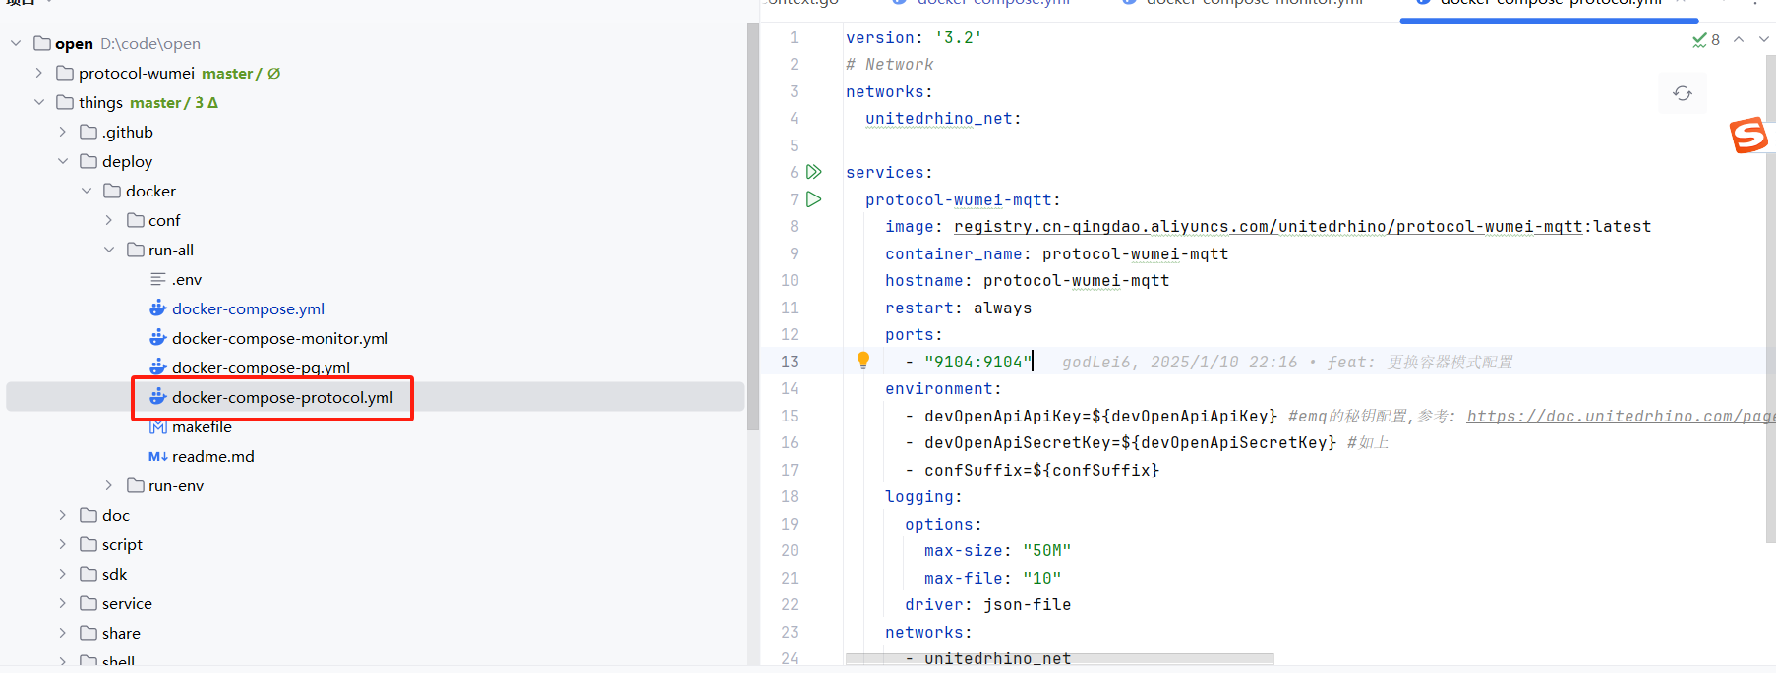Viewport: 1776px width, 673px height.
Task: Expand the service folder
Action: [63, 603]
